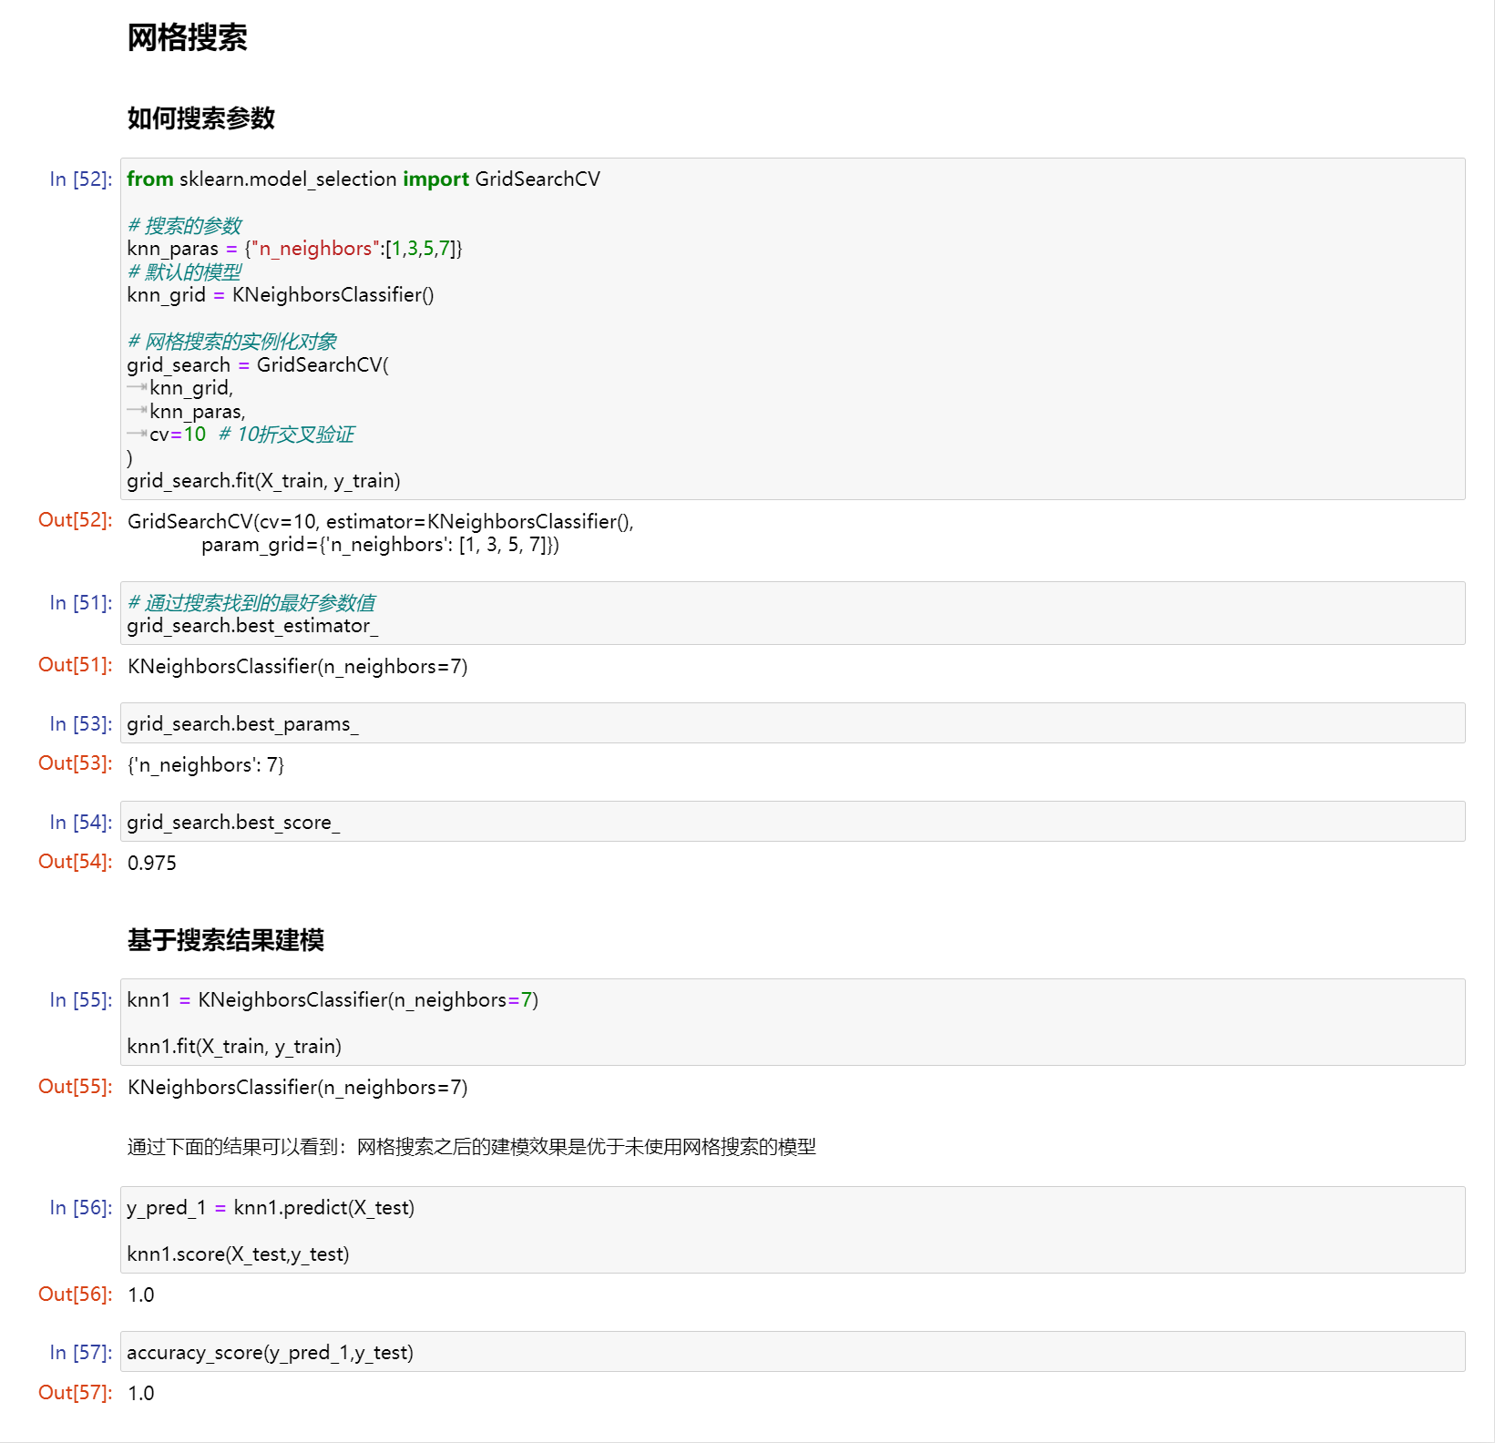Click the 如何搜索参数 heading

point(201,118)
